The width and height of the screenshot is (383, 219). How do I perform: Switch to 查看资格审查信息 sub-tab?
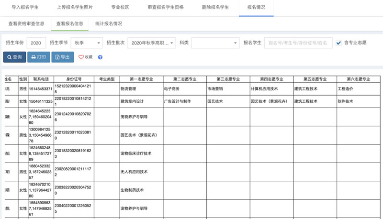pos(27,23)
